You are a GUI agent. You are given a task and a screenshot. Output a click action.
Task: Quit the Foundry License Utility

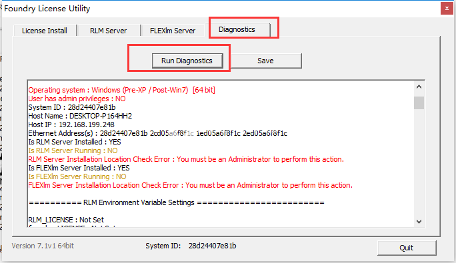407,248
